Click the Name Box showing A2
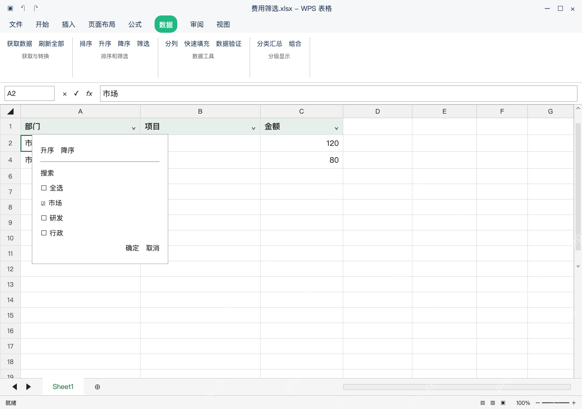This screenshot has height=409, width=582. [x=30, y=94]
